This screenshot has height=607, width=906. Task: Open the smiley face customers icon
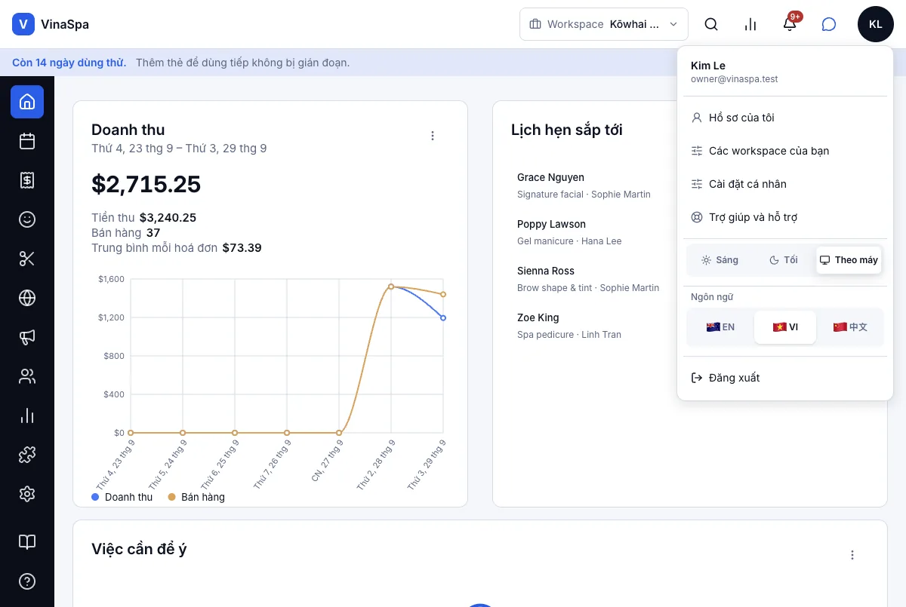[x=27, y=219]
